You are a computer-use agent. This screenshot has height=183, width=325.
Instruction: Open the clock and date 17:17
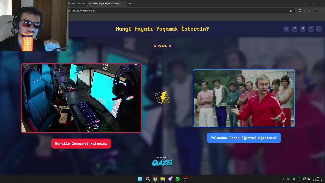[x=317, y=179]
